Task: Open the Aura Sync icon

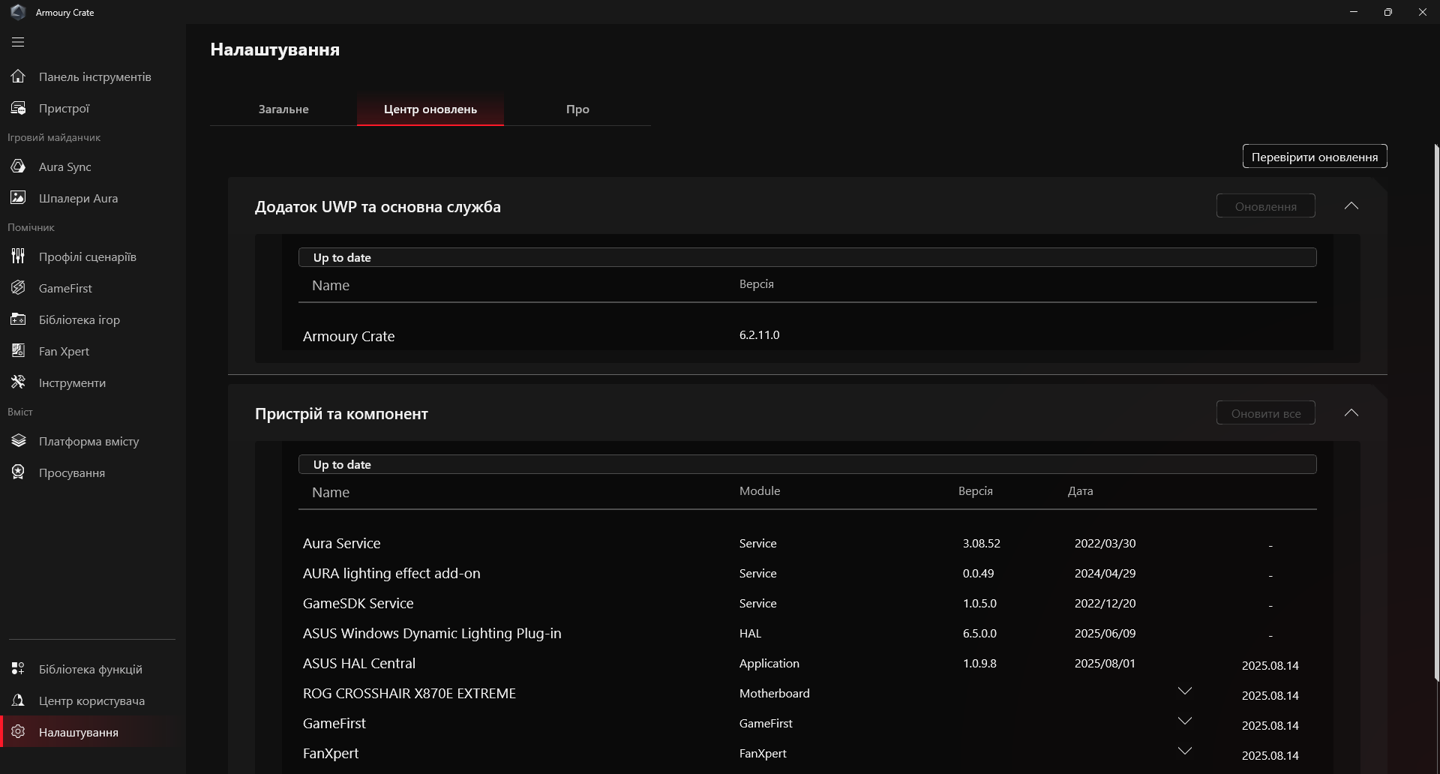Action: (x=18, y=166)
